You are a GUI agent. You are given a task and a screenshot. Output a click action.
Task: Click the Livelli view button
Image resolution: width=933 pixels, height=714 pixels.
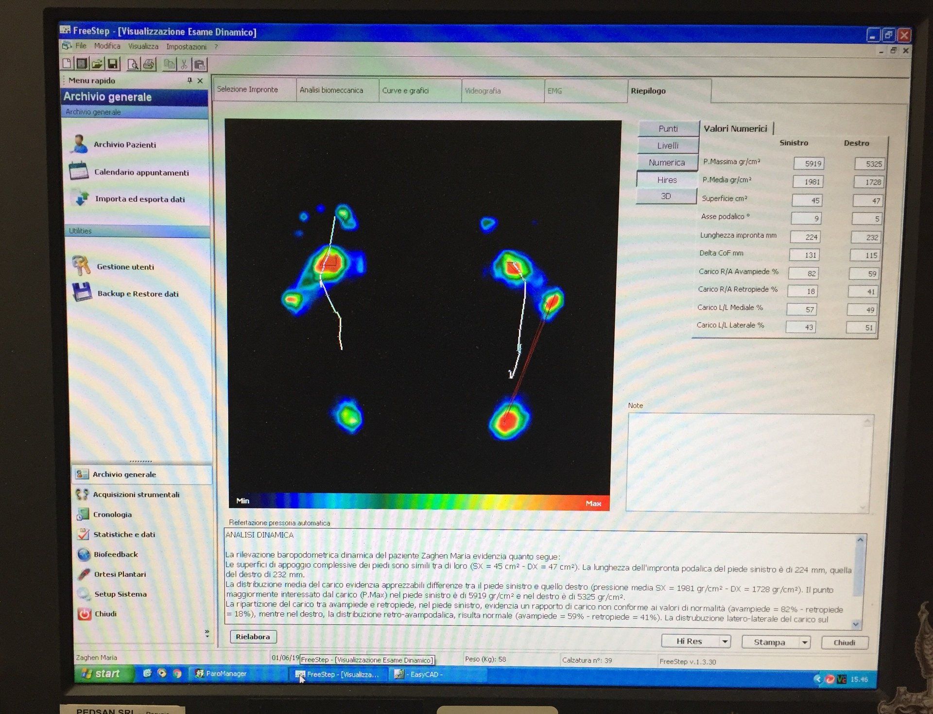click(x=668, y=145)
